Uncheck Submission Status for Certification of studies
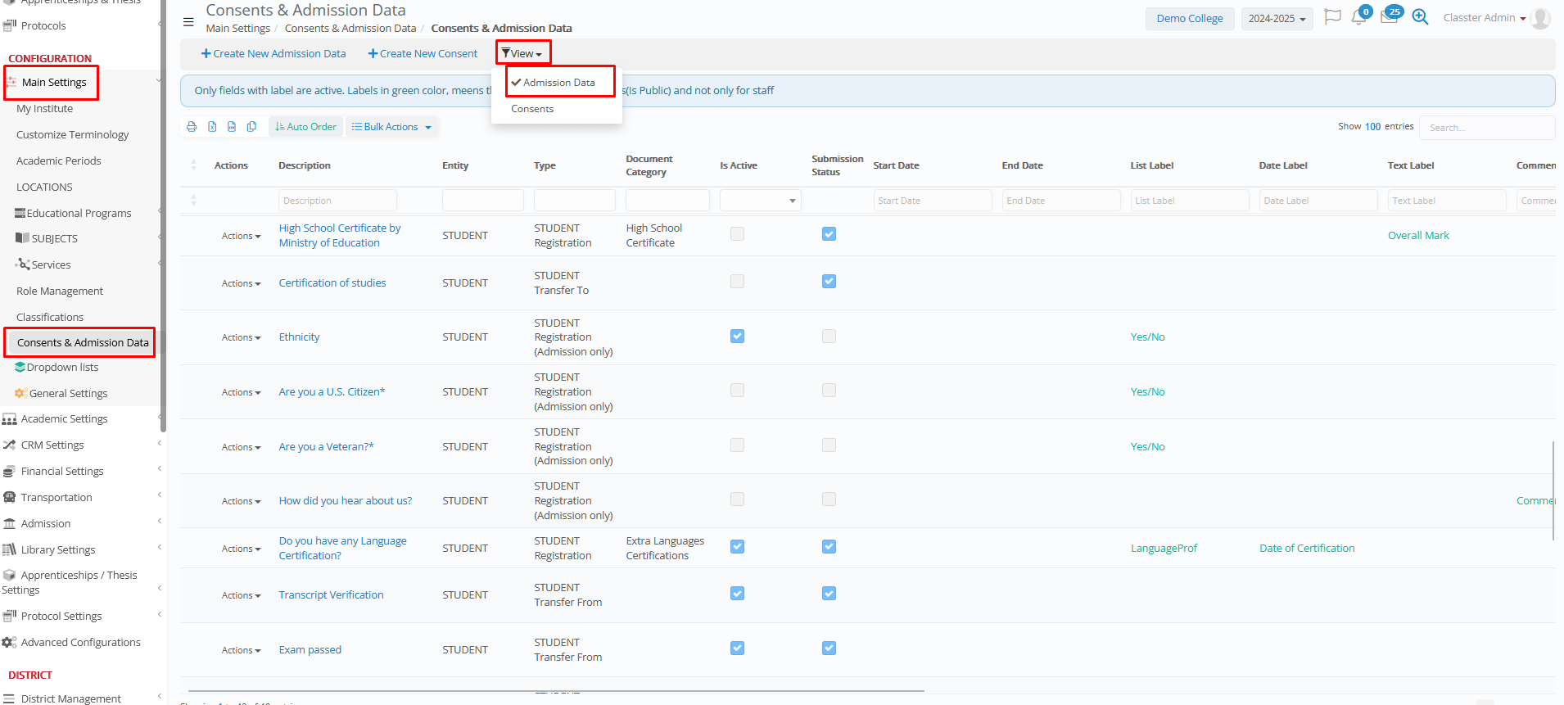This screenshot has width=1564, height=705. coord(829,282)
